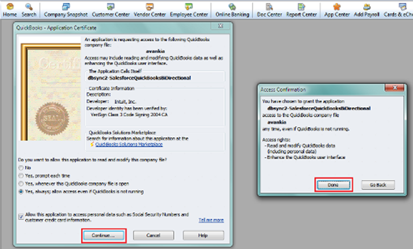Open the App Center
The width and height of the screenshot is (413, 249).
point(337,10)
